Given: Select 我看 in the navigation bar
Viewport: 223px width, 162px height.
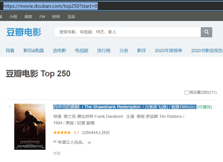Looking at the screenshot, I should (10, 50).
